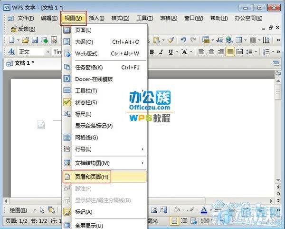Viewport: 285px width, 229px height.
Task: Toggle Show Paragraph Marks (显示段落标记)
Action: point(104,126)
